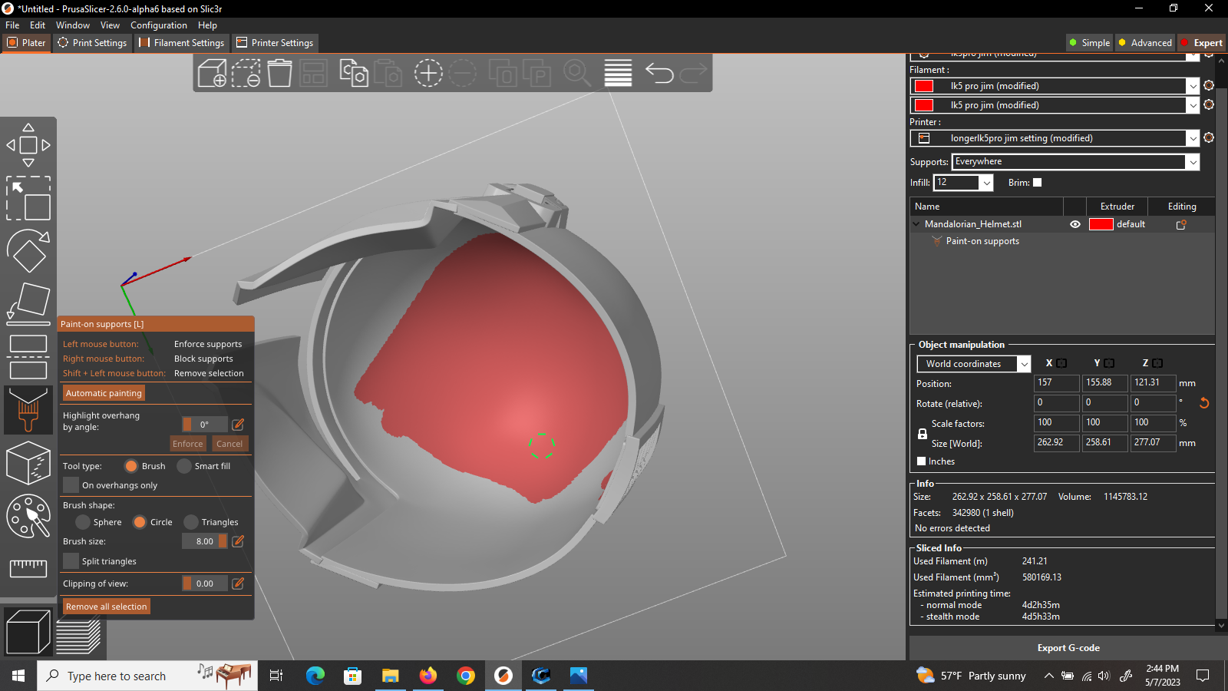Select the Scale gizmo tool
The height and width of the screenshot is (691, 1228).
tap(28, 198)
